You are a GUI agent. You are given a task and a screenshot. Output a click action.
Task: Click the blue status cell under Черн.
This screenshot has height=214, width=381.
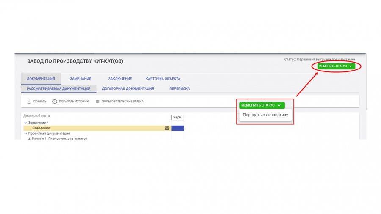click(177, 128)
